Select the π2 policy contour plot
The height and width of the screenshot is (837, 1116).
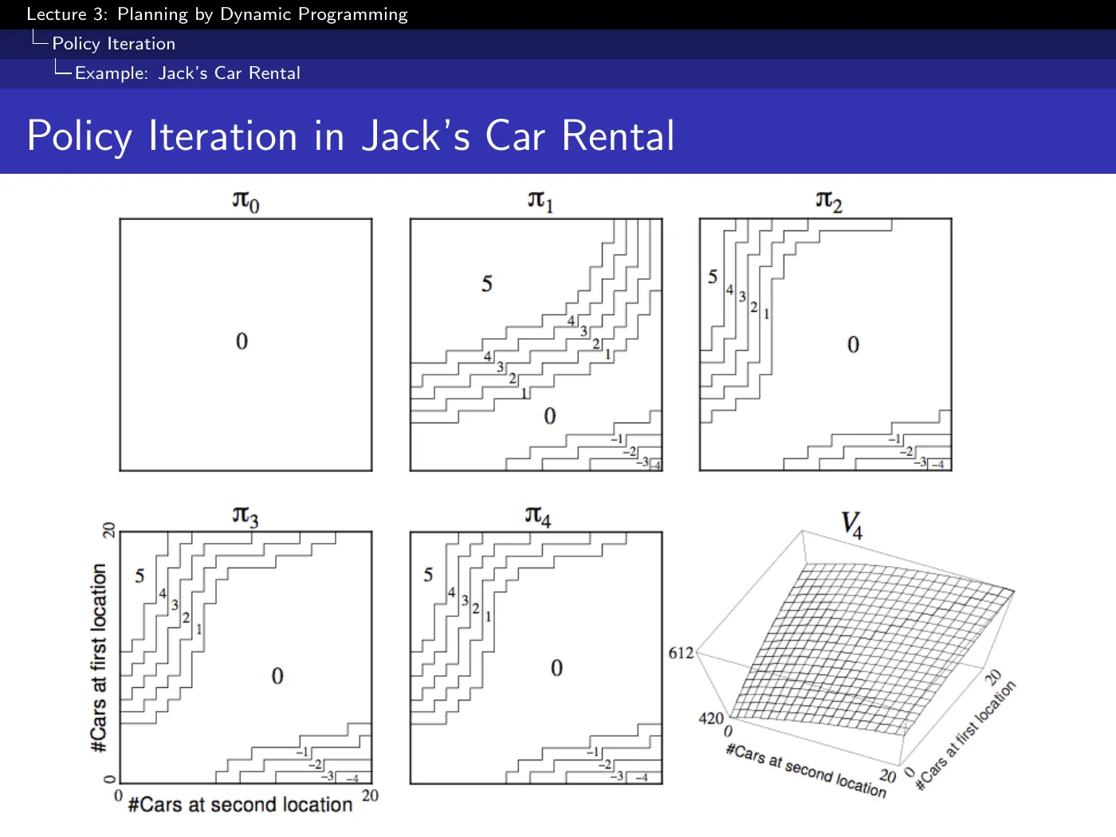(826, 344)
